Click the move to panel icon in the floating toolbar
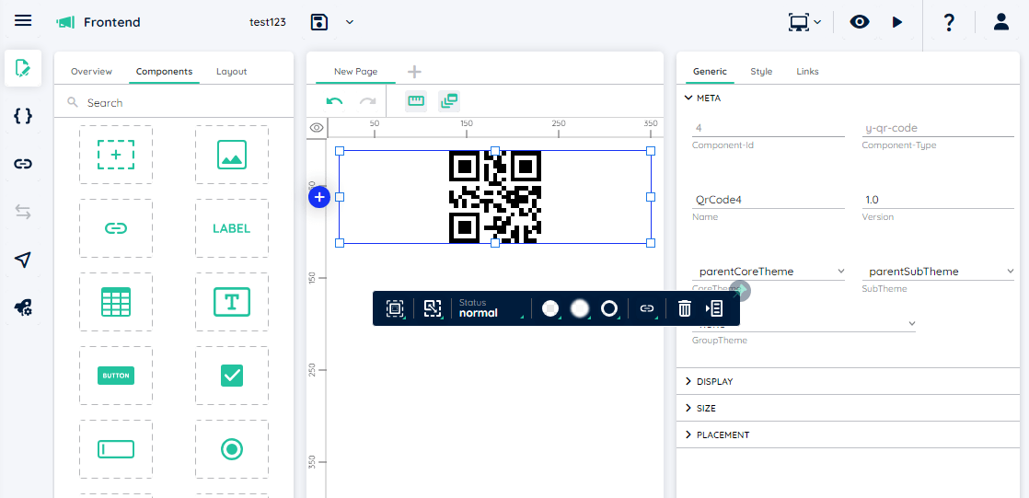 click(714, 308)
